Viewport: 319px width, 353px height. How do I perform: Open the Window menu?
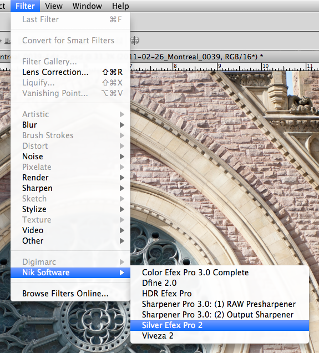(x=87, y=6)
